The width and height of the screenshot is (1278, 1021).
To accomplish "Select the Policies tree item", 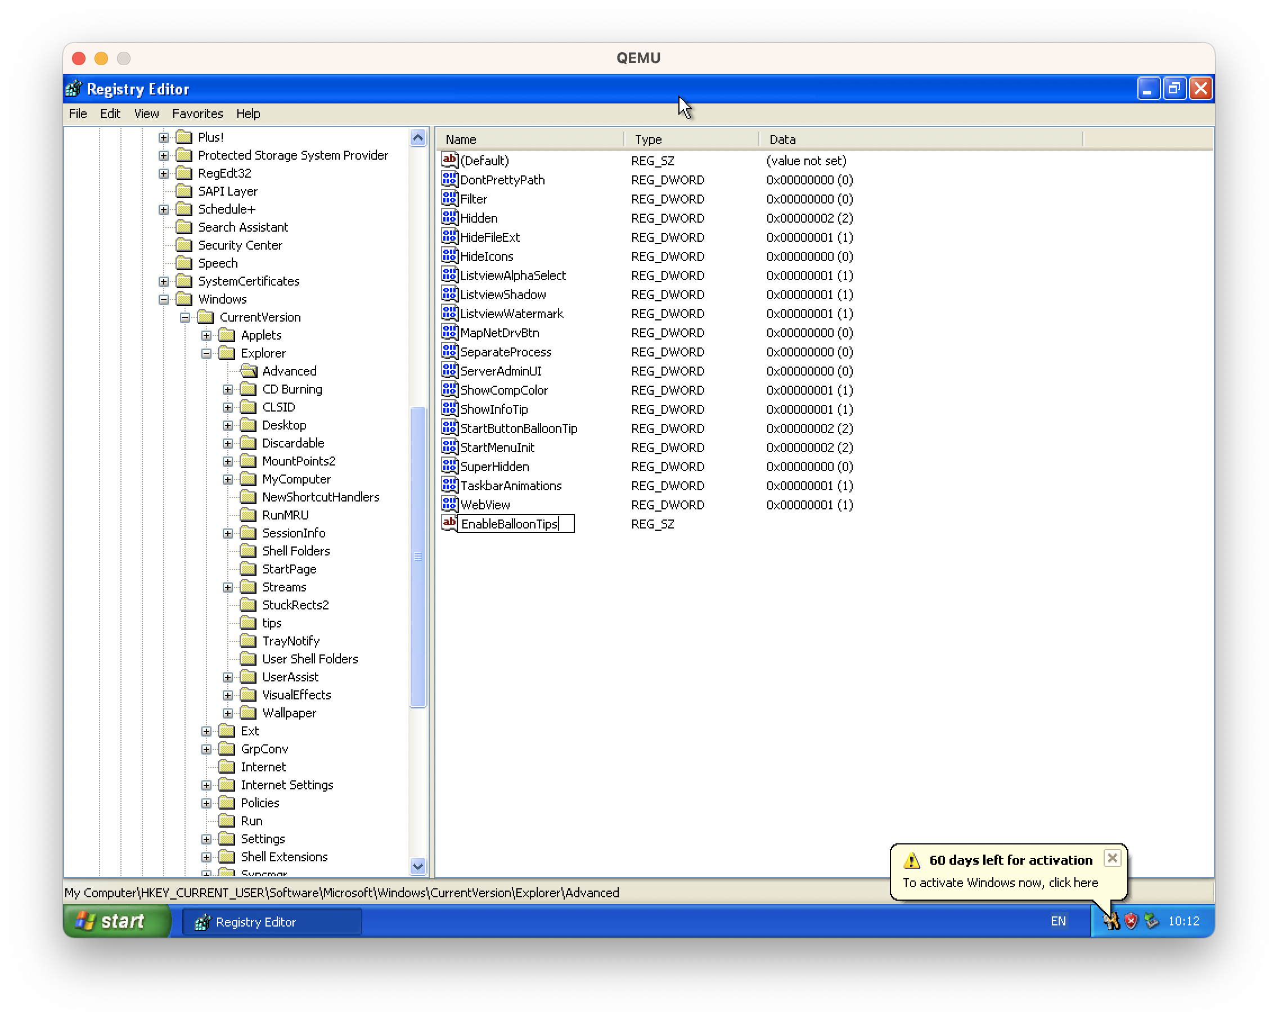I will tap(260, 803).
